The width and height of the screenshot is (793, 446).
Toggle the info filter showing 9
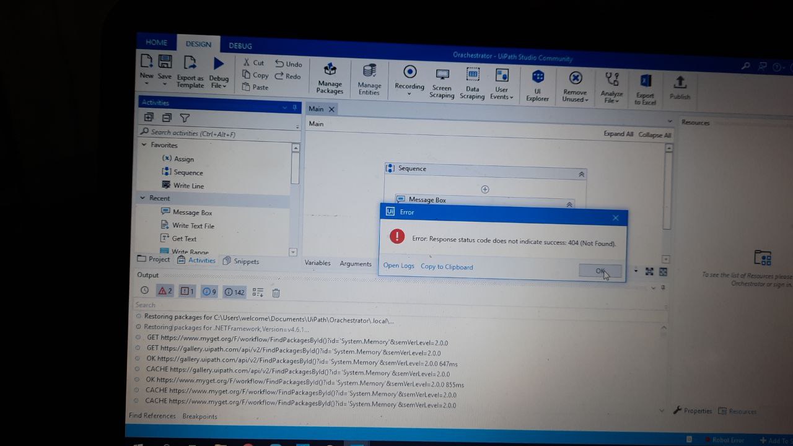[209, 292]
